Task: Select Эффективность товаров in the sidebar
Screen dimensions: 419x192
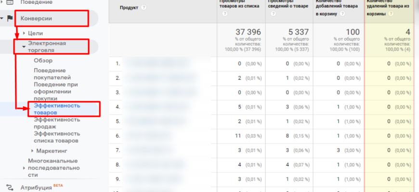Action: [57, 108]
